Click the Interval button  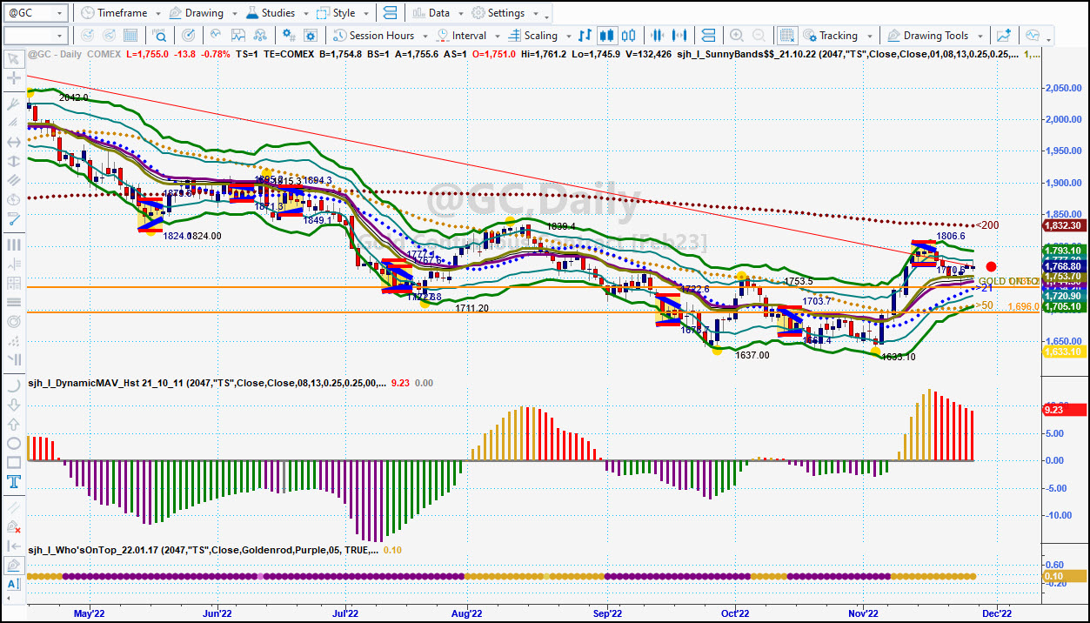(460, 36)
